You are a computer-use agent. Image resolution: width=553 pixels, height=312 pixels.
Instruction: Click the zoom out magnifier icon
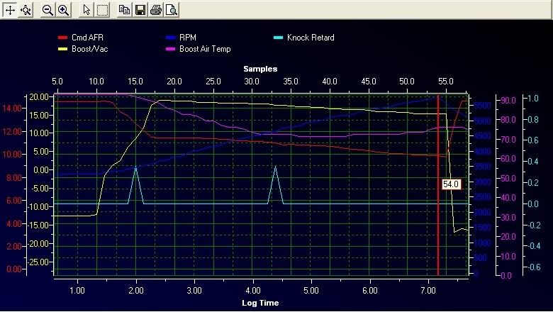[48, 10]
